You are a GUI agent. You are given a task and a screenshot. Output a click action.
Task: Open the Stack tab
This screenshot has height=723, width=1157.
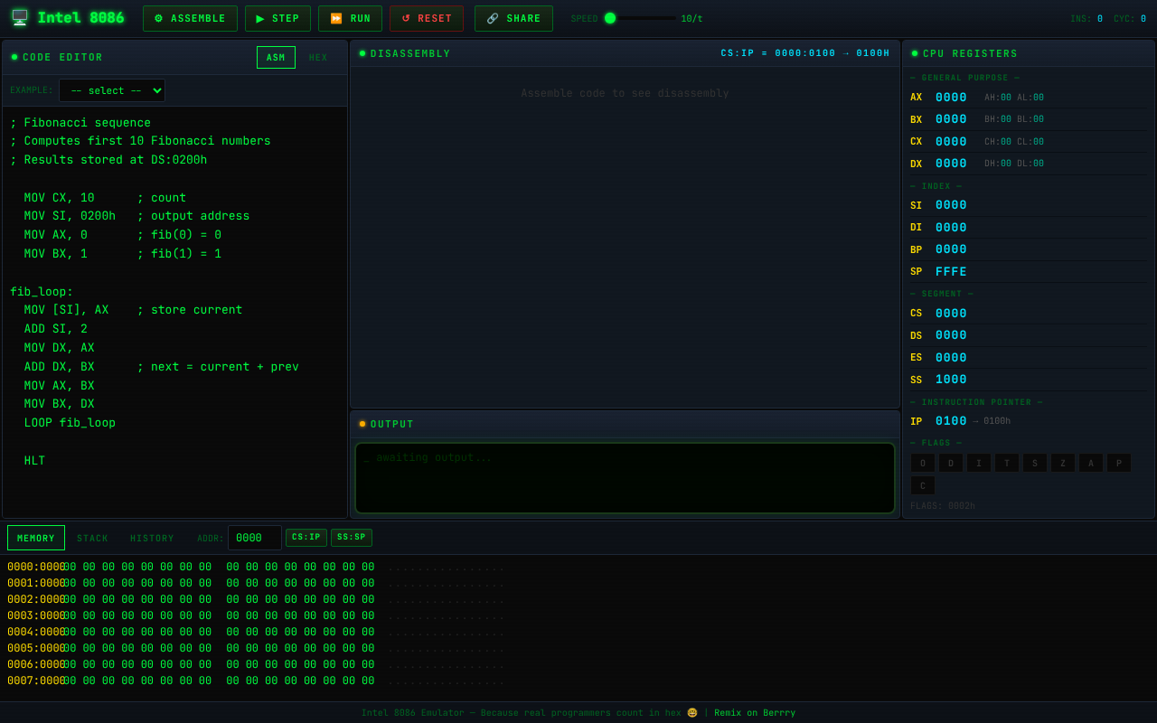coord(92,538)
